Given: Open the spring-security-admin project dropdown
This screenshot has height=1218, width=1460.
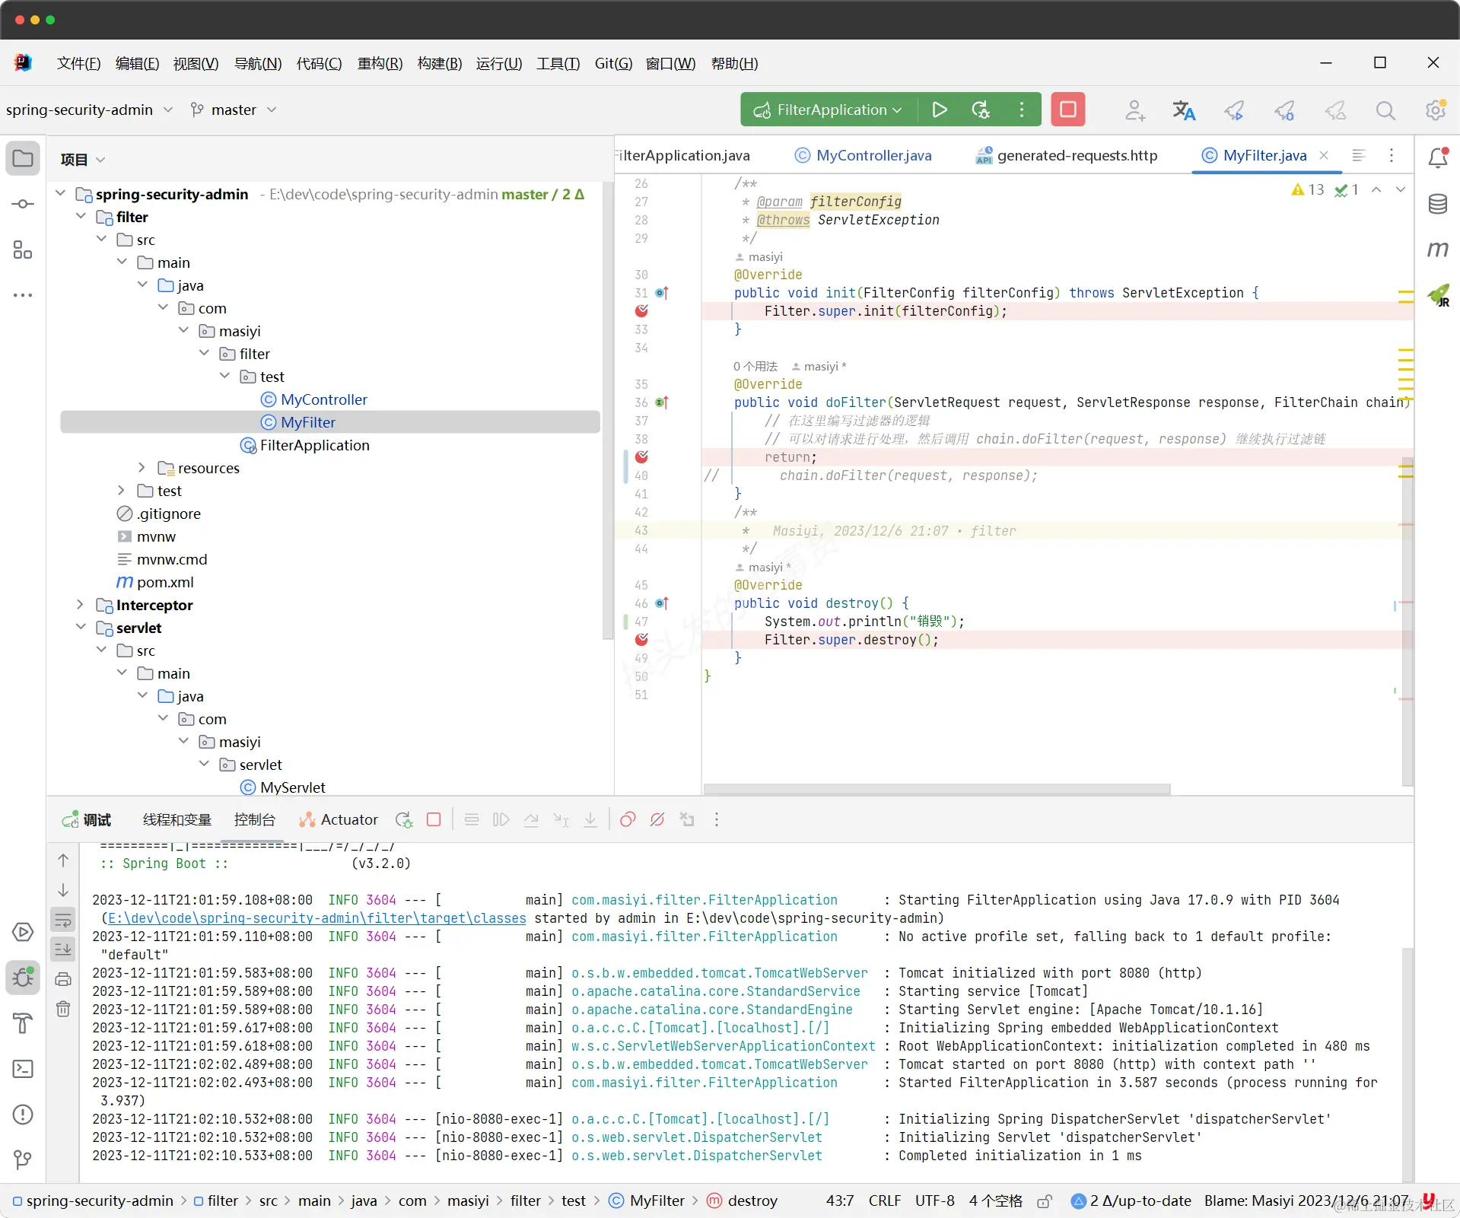Looking at the screenshot, I should (x=90, y=110).
